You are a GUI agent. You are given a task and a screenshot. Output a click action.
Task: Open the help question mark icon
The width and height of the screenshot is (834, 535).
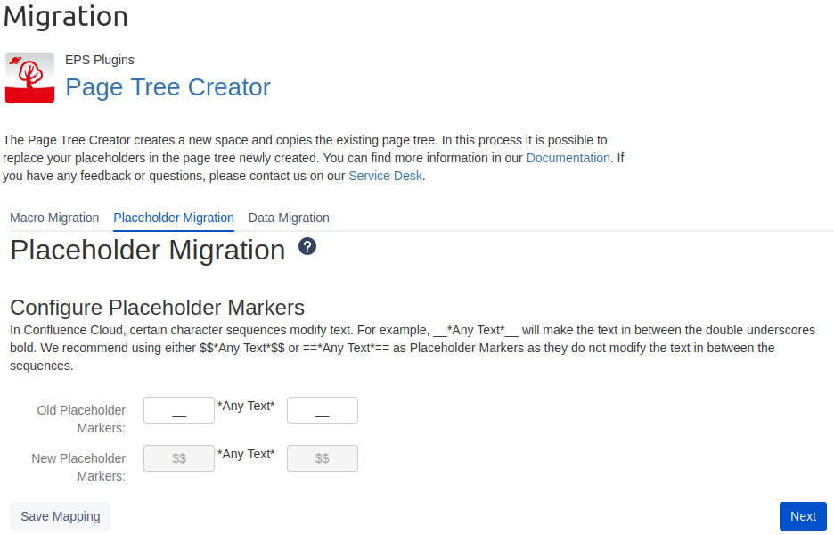point(307,247)
